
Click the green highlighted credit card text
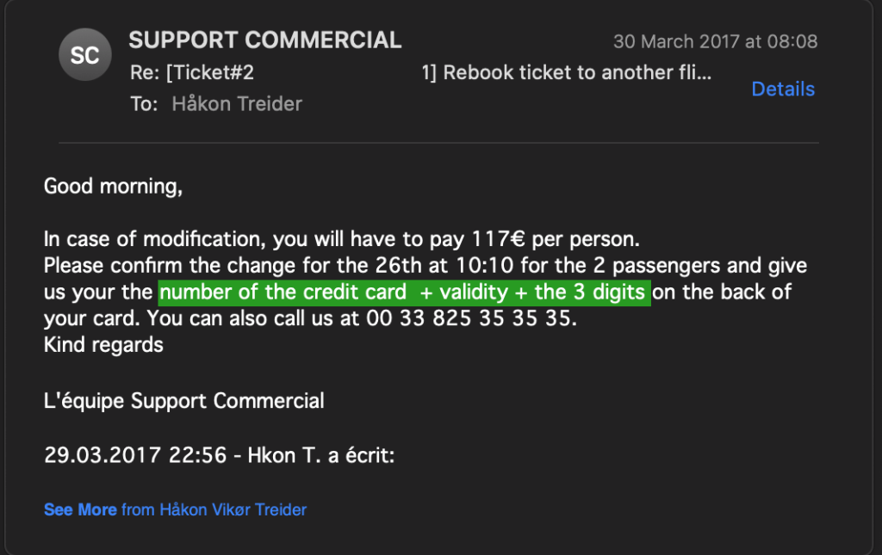point(403,292)
